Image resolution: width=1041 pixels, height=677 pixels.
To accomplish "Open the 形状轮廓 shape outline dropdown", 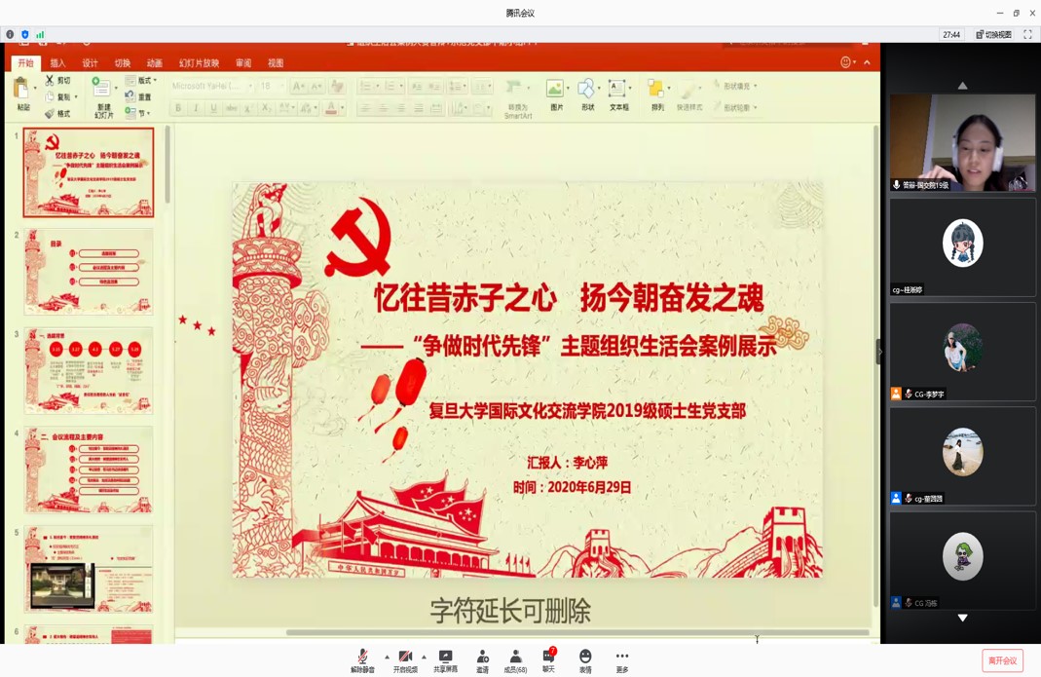I will 735,107.
